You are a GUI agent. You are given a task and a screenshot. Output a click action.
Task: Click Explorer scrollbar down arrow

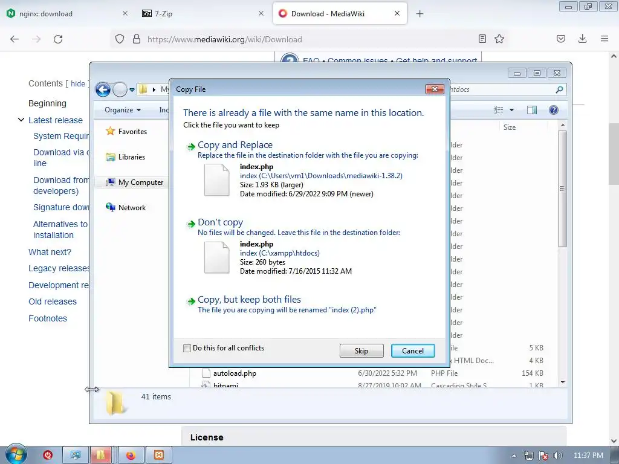(563, 382)
